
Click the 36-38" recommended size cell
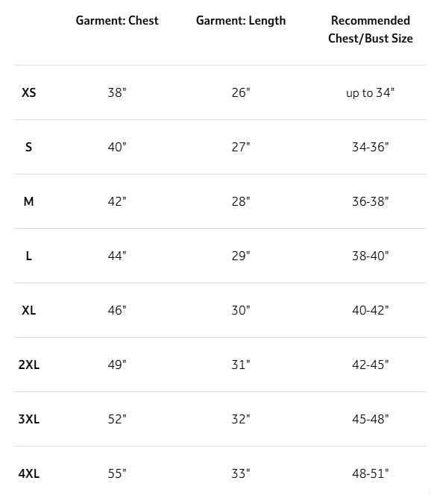coord(371,201)
